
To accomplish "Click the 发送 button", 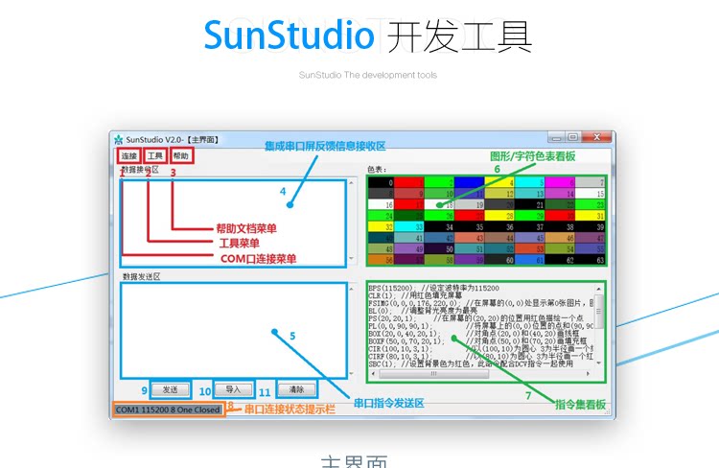I will [170, 389].
